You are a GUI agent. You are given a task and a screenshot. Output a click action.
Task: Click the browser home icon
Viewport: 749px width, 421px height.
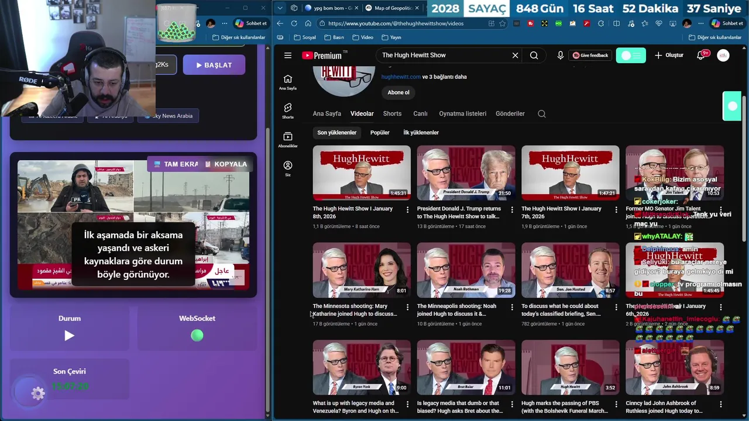point(308,23)
